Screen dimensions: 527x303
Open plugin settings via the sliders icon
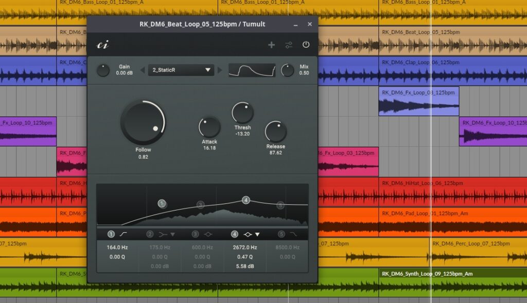(289, 45)
